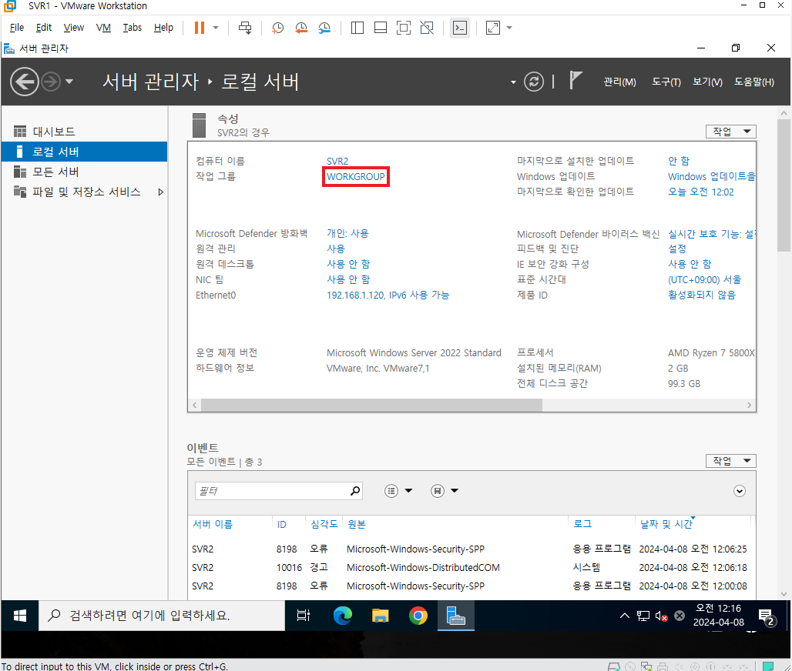Select 모든 서버 in the sidebar

point(84,172)
